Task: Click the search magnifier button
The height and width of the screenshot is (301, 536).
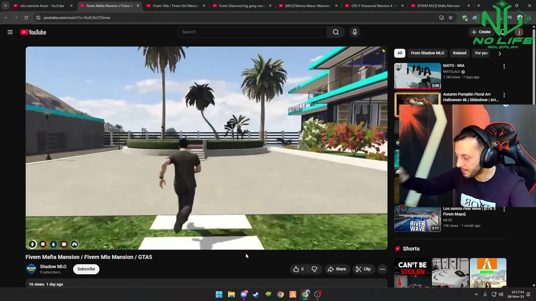Action: pos(336,32)
